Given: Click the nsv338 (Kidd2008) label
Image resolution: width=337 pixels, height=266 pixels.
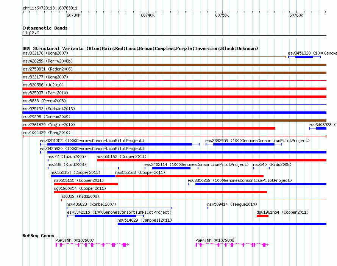Looking at the screenshot, I should point(67,164).
